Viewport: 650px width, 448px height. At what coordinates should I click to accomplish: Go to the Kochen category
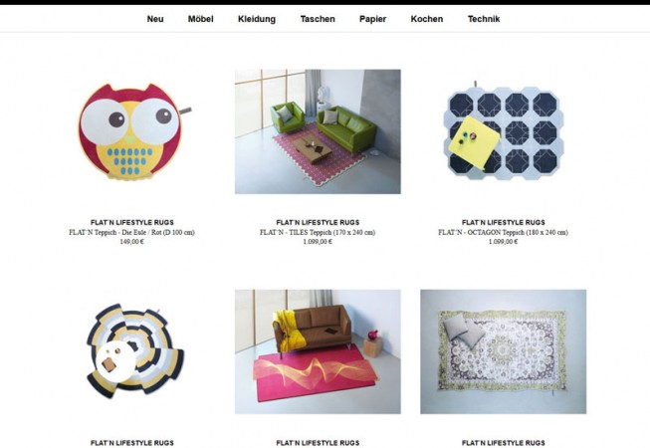[x=427, y=19]
